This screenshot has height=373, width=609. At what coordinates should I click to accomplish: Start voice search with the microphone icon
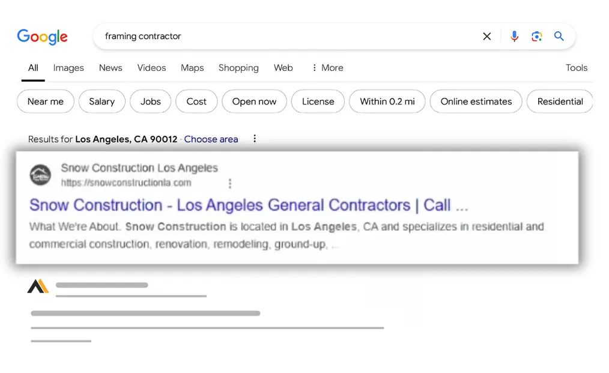[514, 37]
